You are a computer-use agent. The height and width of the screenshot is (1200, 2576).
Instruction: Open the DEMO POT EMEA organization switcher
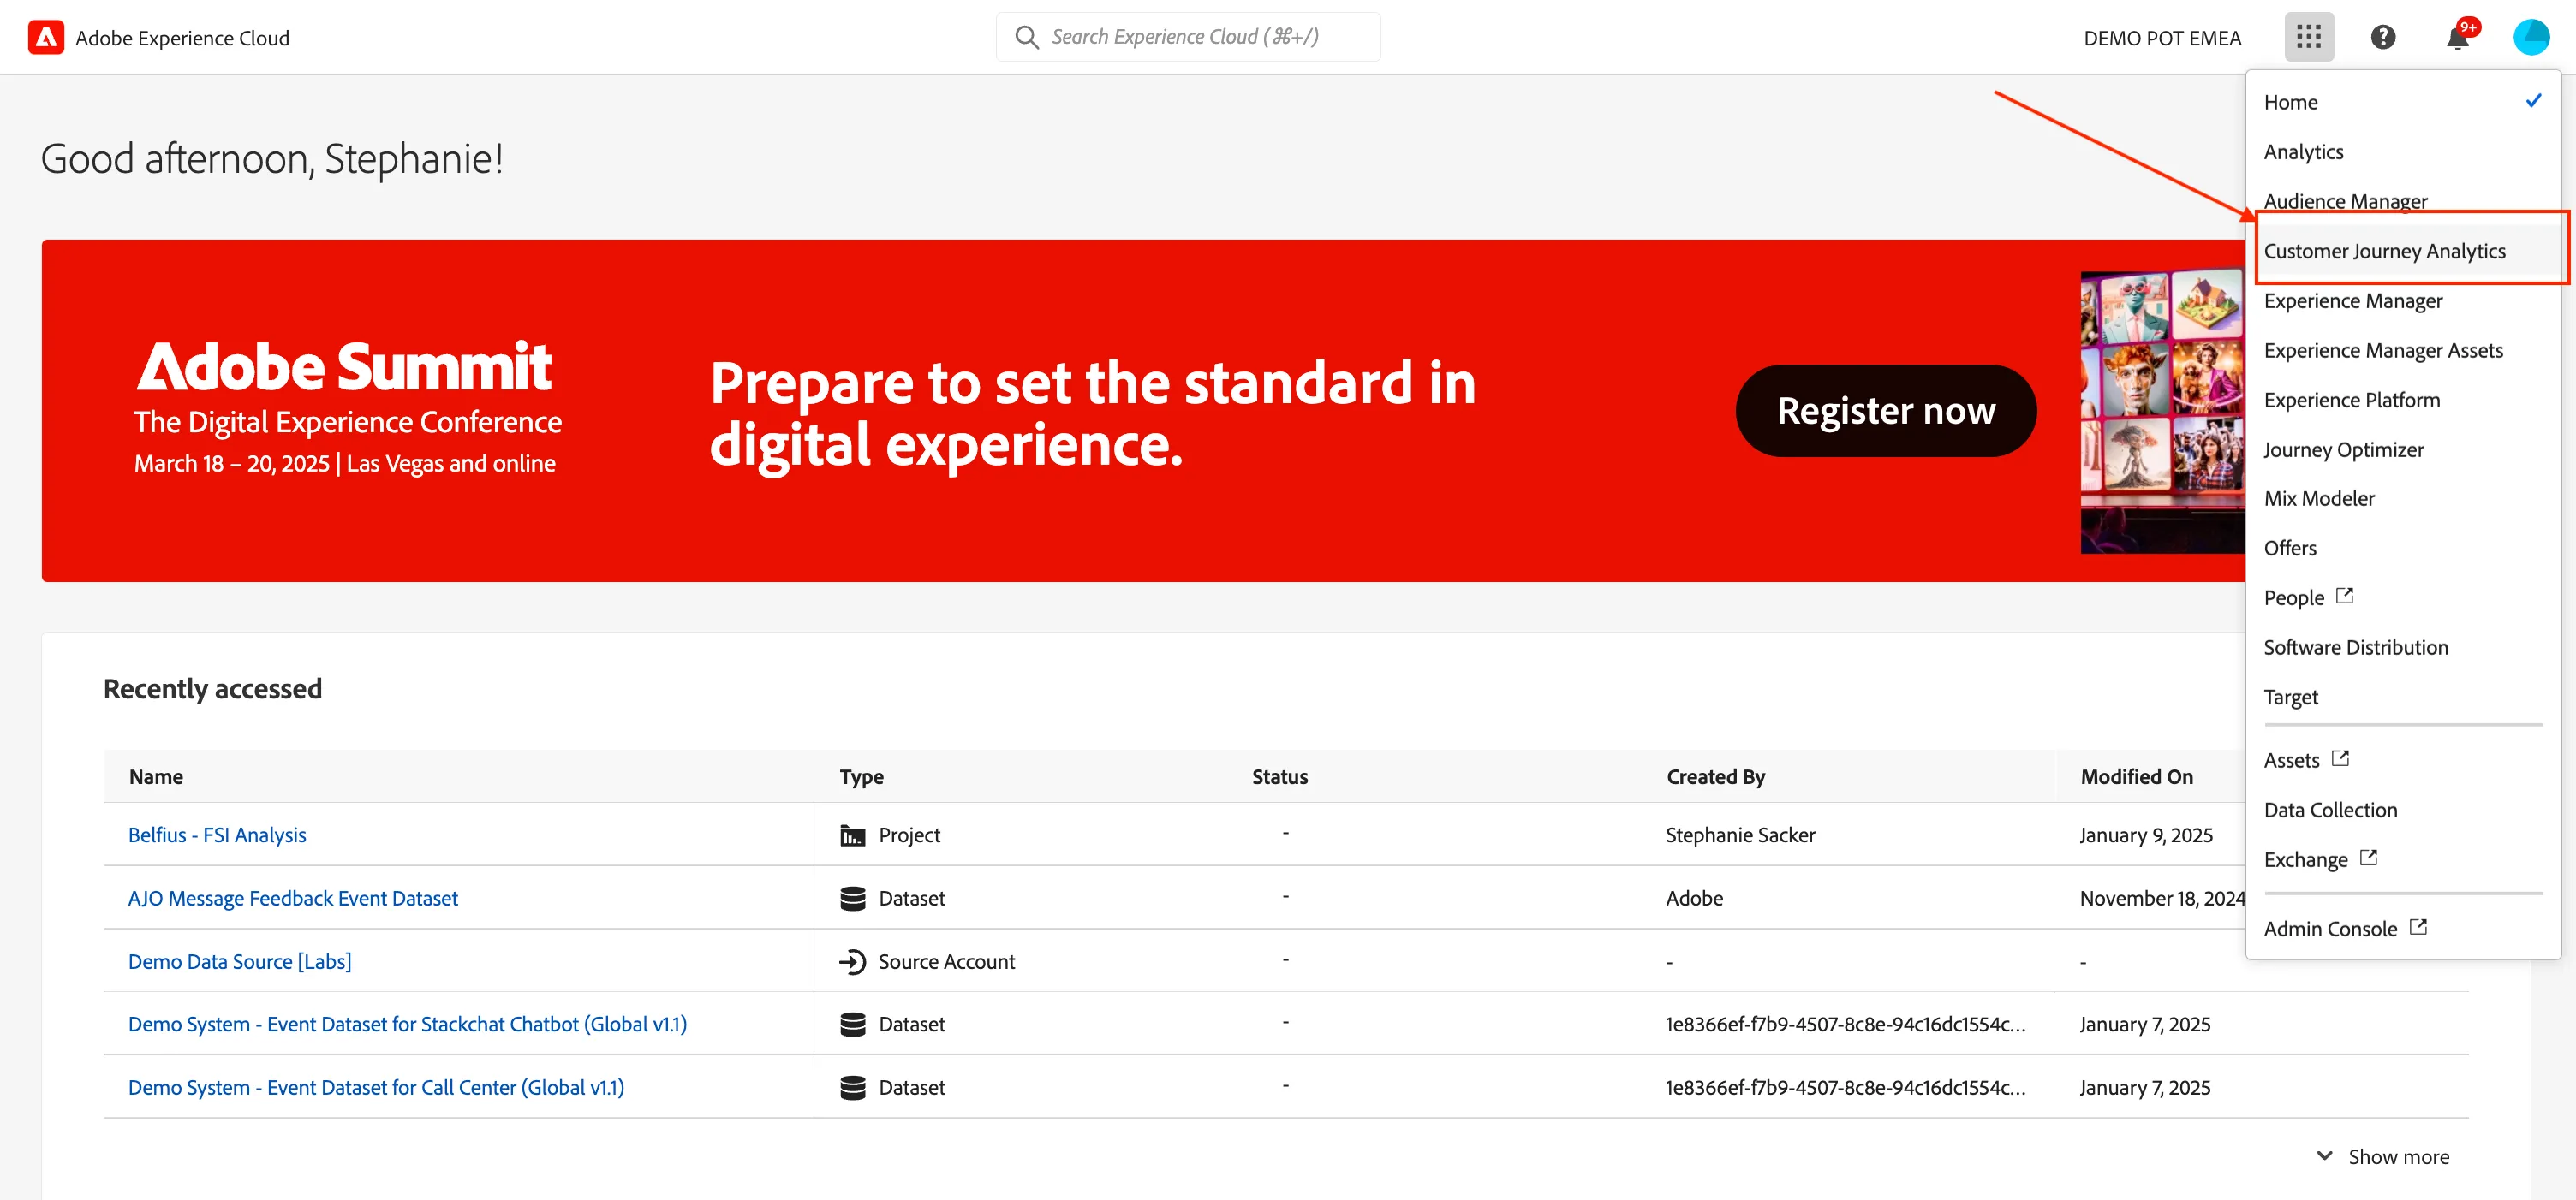tap(2162, 38)
